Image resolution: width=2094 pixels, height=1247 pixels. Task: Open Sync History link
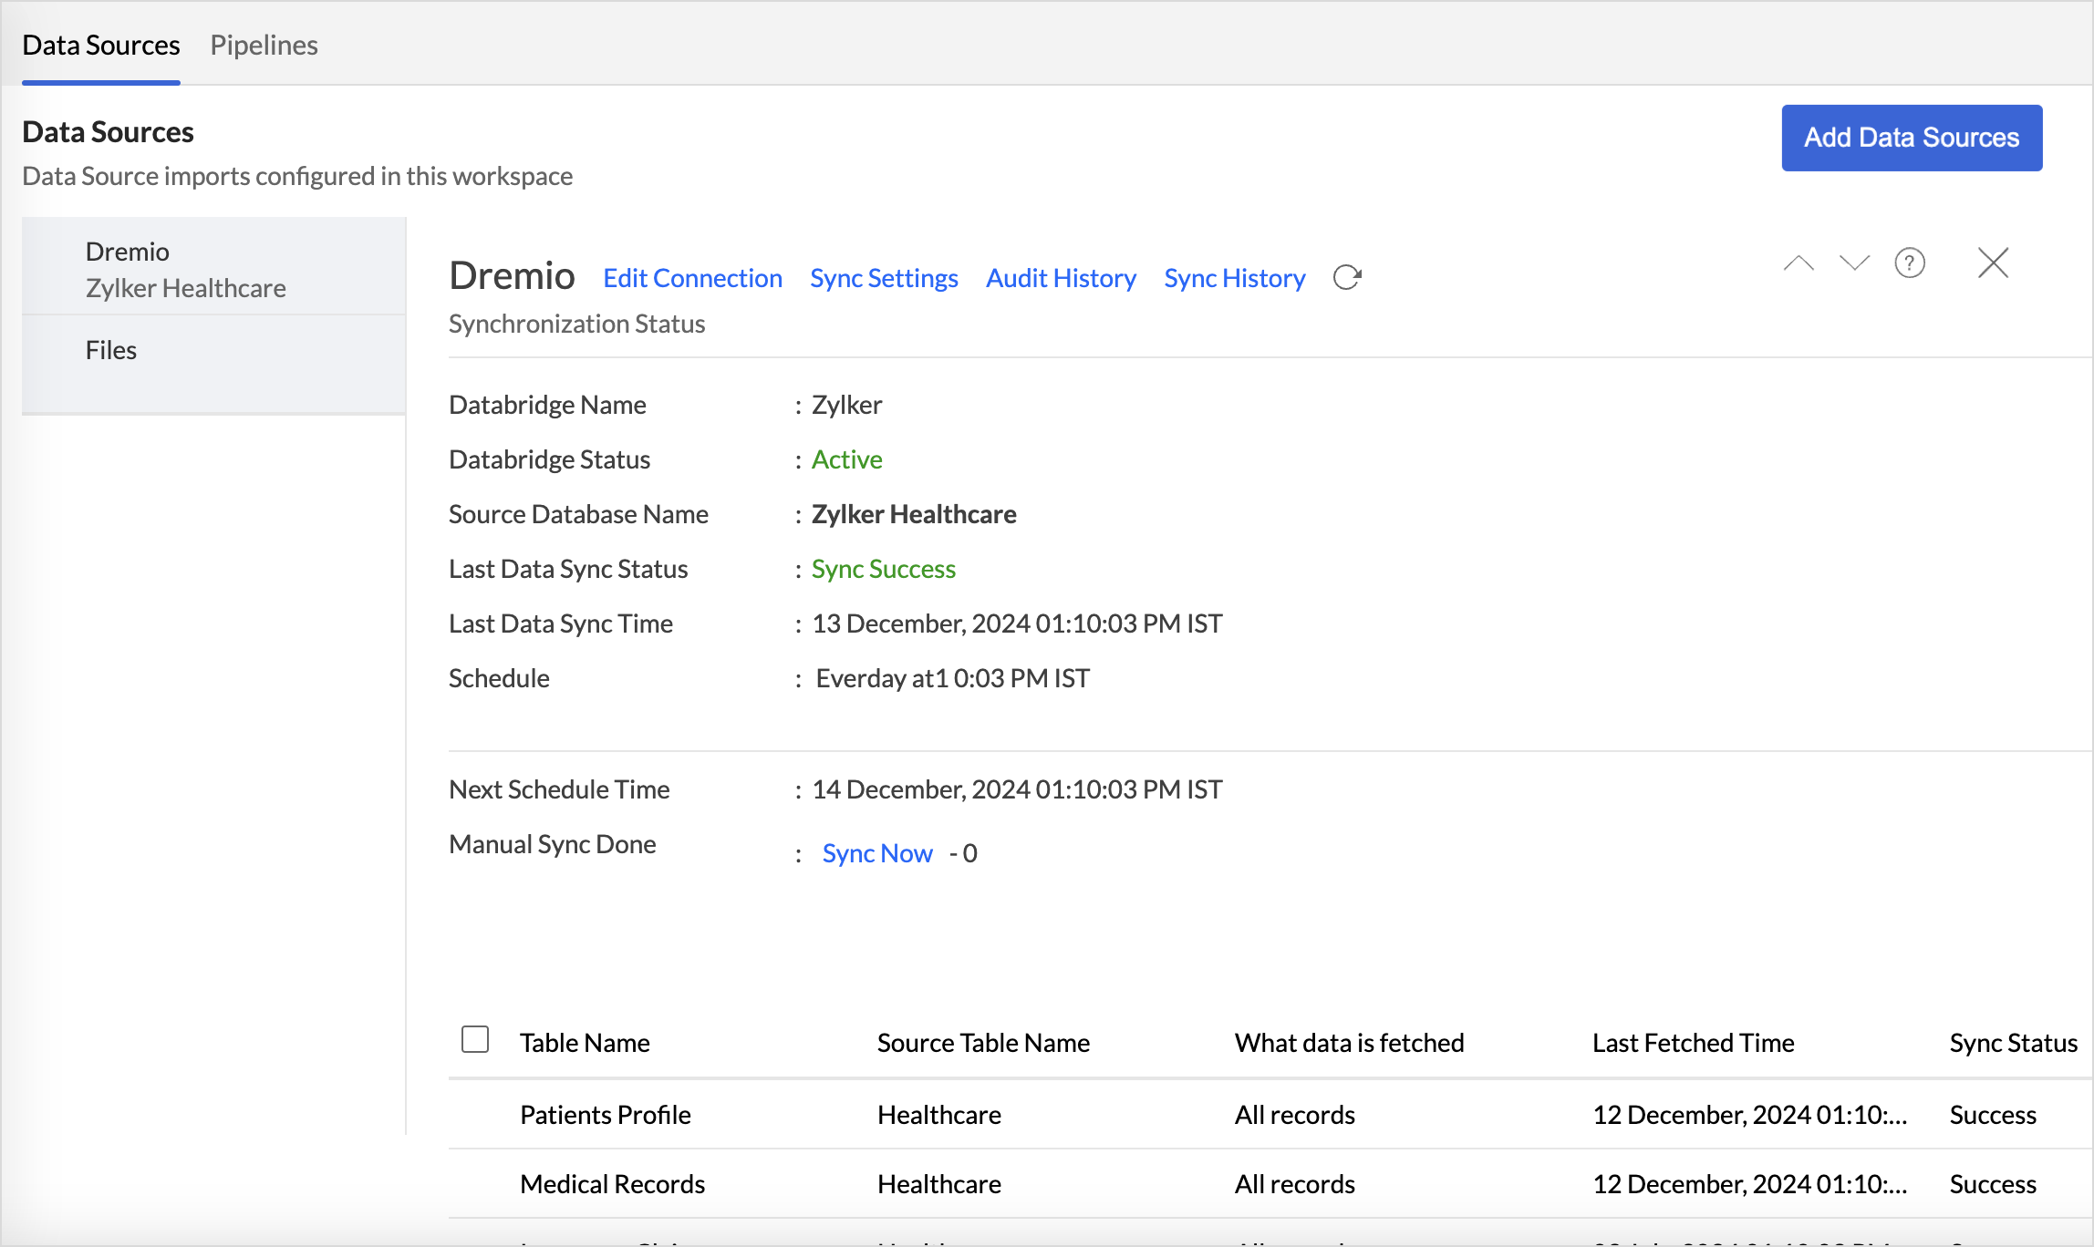pyautogui.click(x=1234, y=278)
